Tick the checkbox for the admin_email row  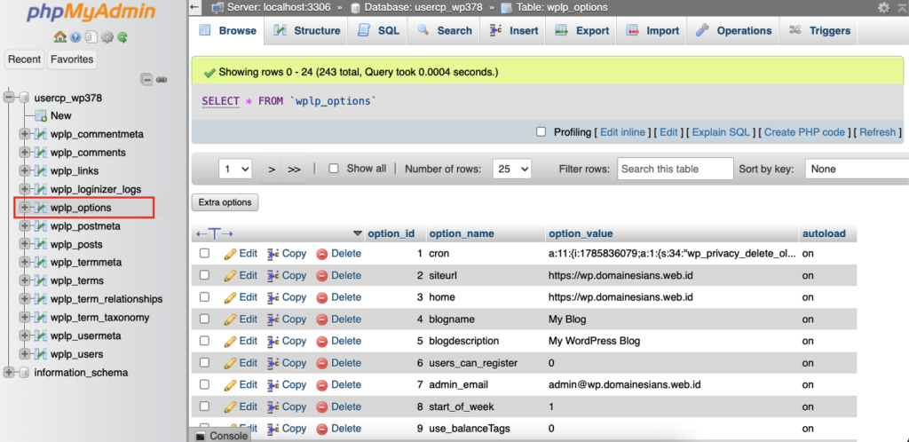tap(204, 384)
